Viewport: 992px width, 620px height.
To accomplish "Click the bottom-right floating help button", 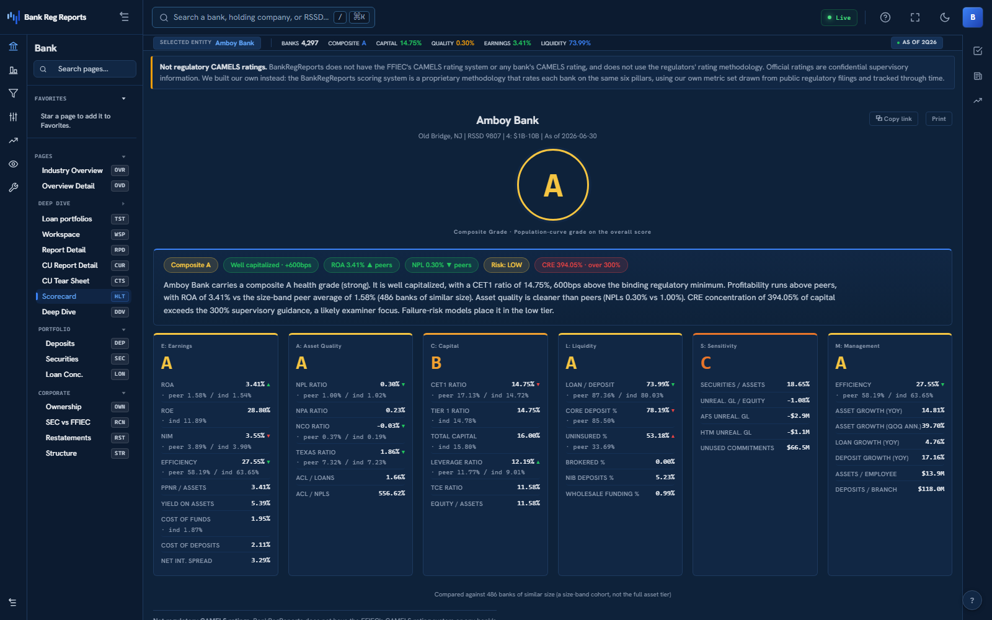I will tap(972, 600).
